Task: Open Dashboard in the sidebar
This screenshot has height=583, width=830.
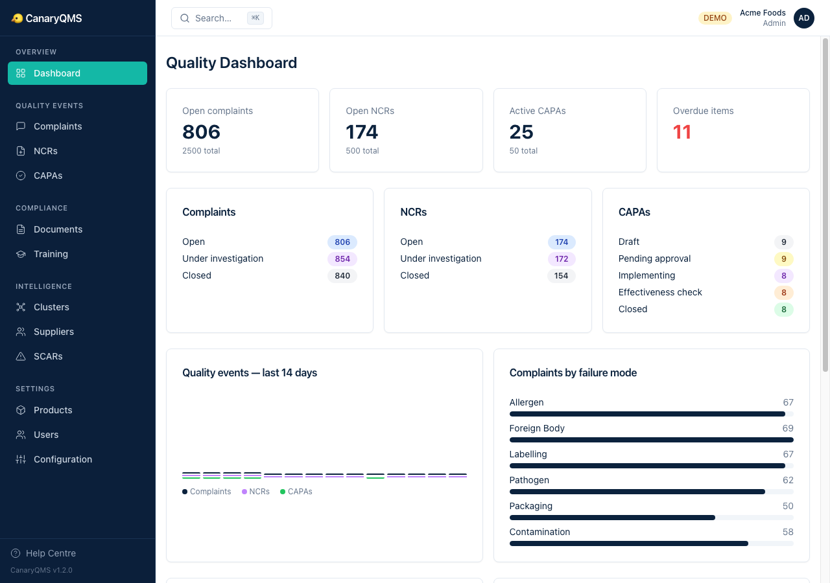Action: pyautogui.click(x=77, y=73)
